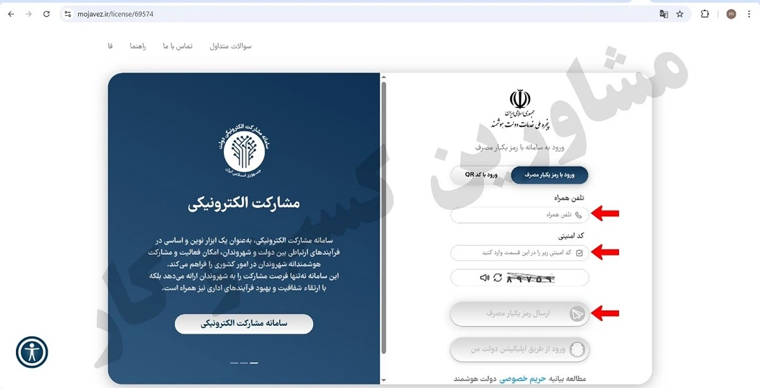Bookmark this page with star icon
Screen dimensions: 760x388
[x=680, y=14]
